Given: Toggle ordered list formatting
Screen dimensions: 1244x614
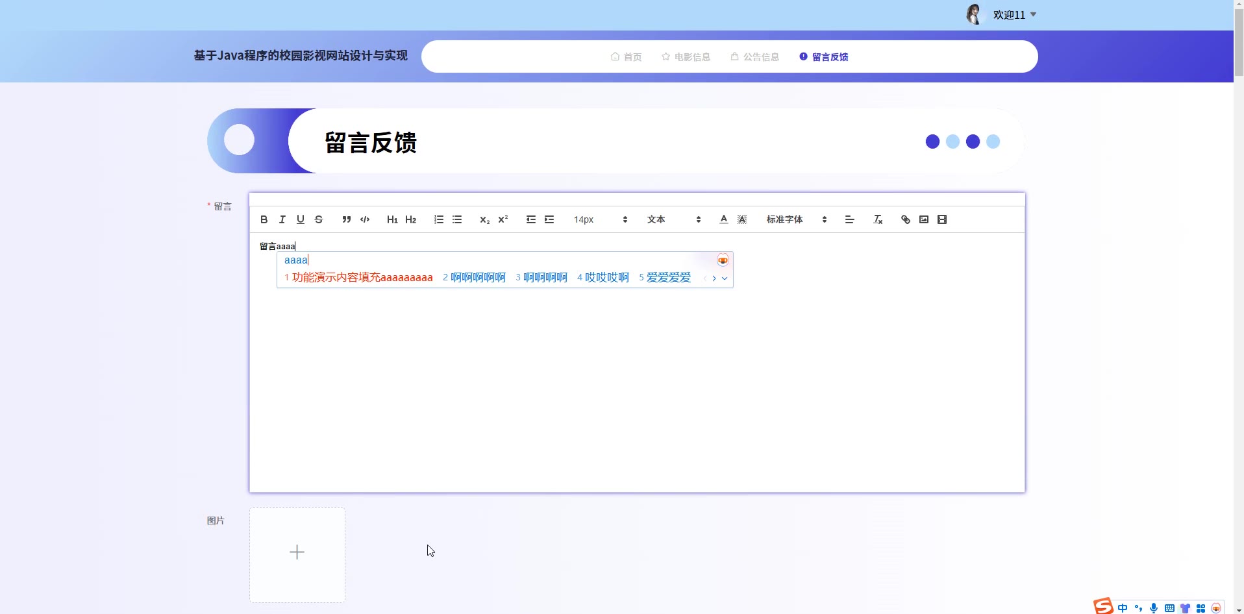Looking at the screenshot, I should [x=439, y=220].
